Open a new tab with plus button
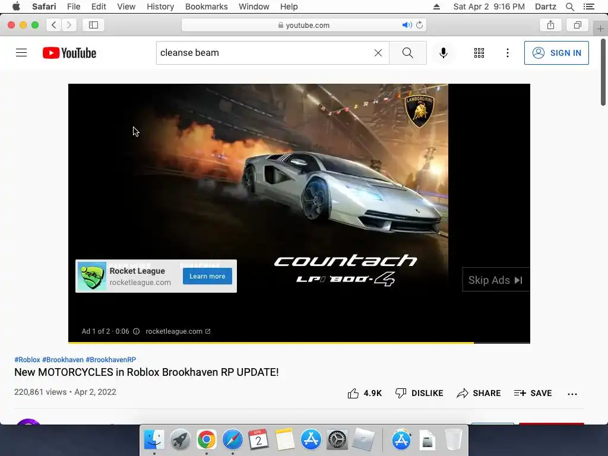608x456 pixels. pos(600,28)
